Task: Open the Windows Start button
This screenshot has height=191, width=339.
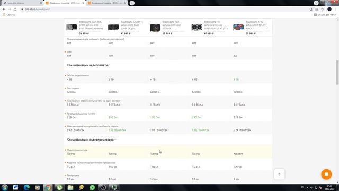Action: point(5,187)
